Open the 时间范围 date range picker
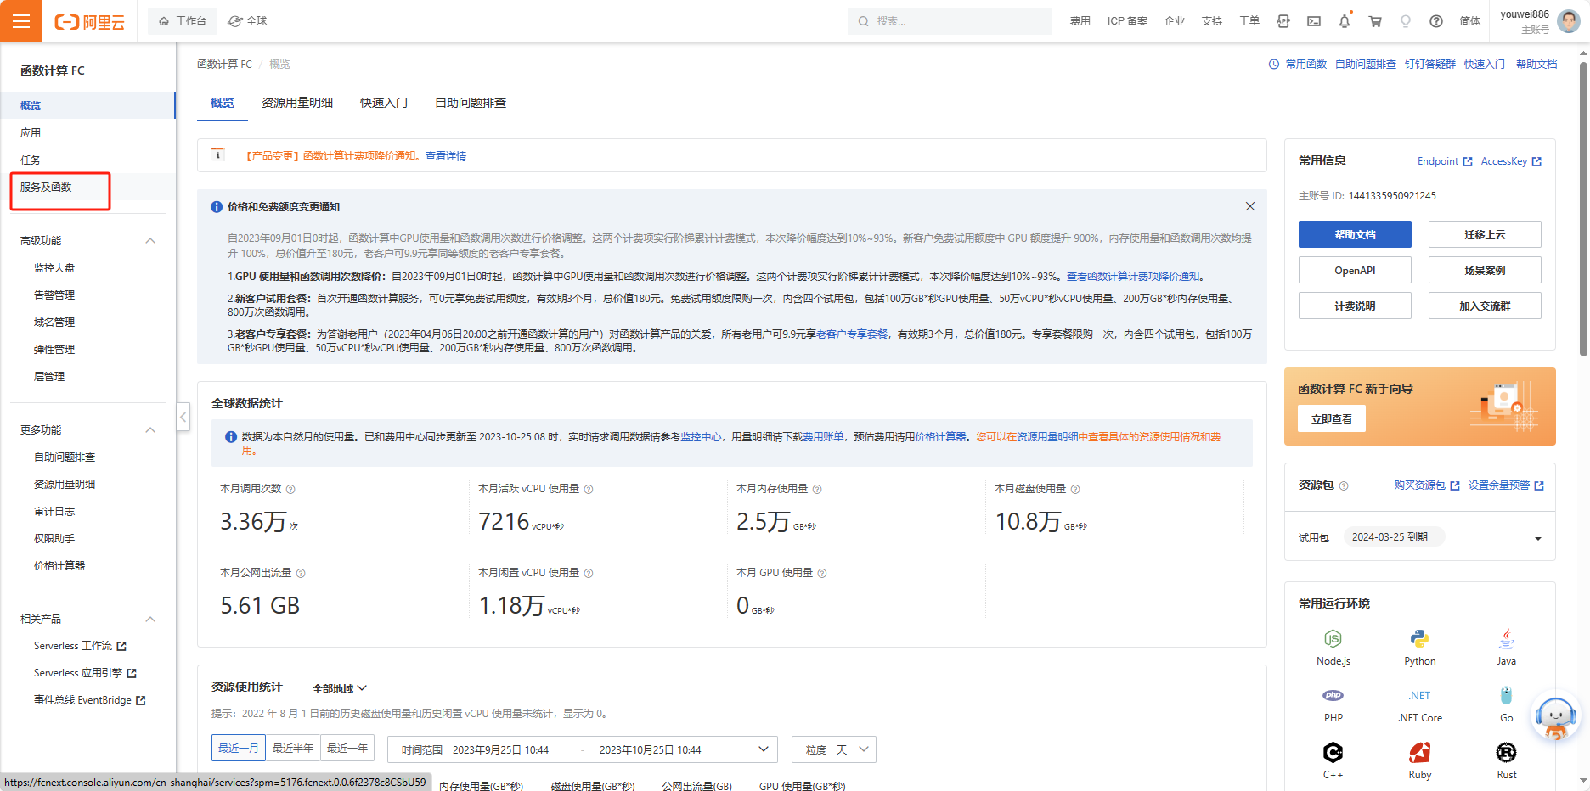1590x791 pixels. pyautogui.click(x=583, y=749)
